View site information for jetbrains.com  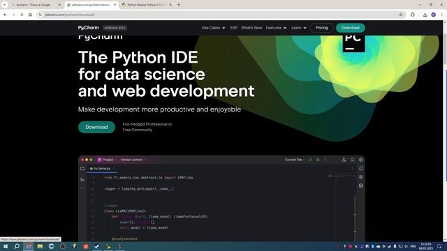41,15
